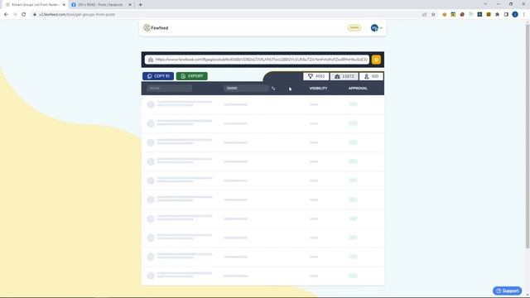Screen dimensions: 530x298
Task: Open the Support chat button
Action: [x=507, y=291]
